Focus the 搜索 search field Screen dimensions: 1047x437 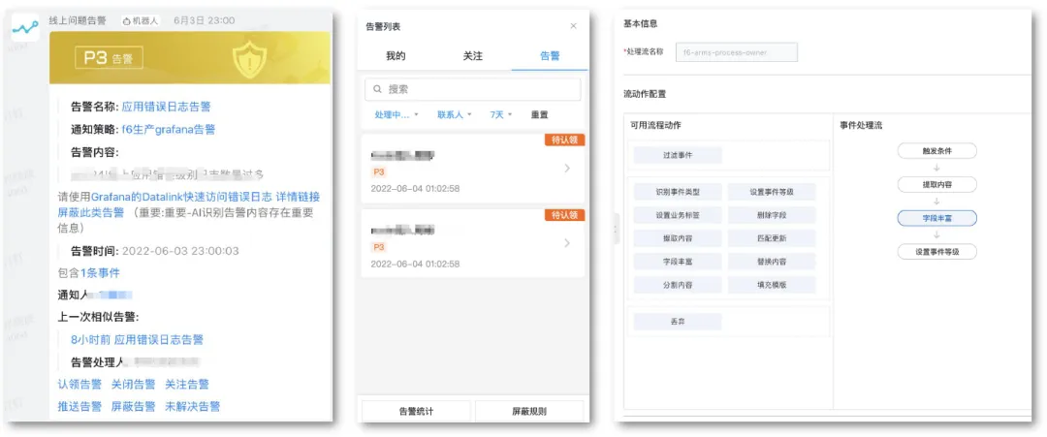(x=473, y=89)
